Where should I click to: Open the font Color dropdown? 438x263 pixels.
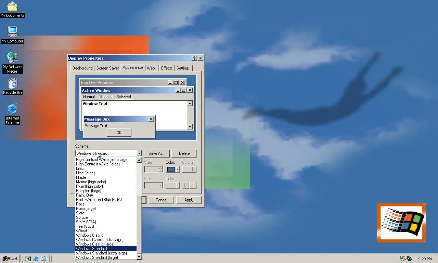173,185
